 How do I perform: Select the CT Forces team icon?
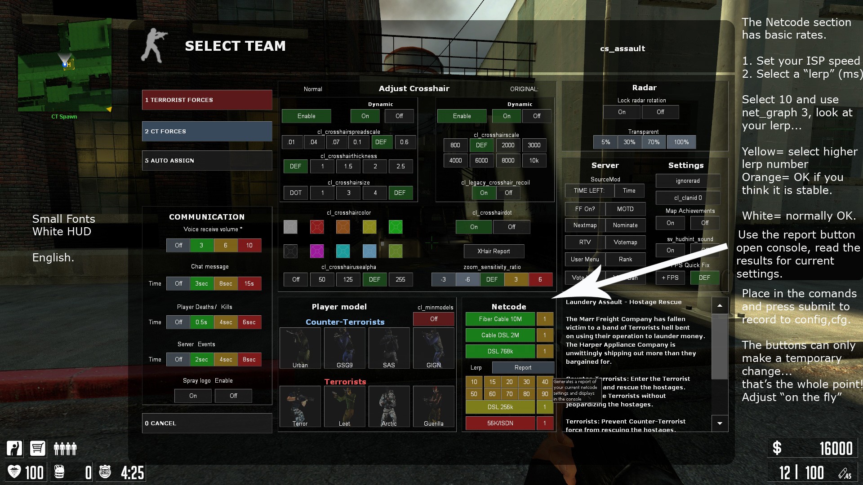pyautogui.click(x=207, y=131)
